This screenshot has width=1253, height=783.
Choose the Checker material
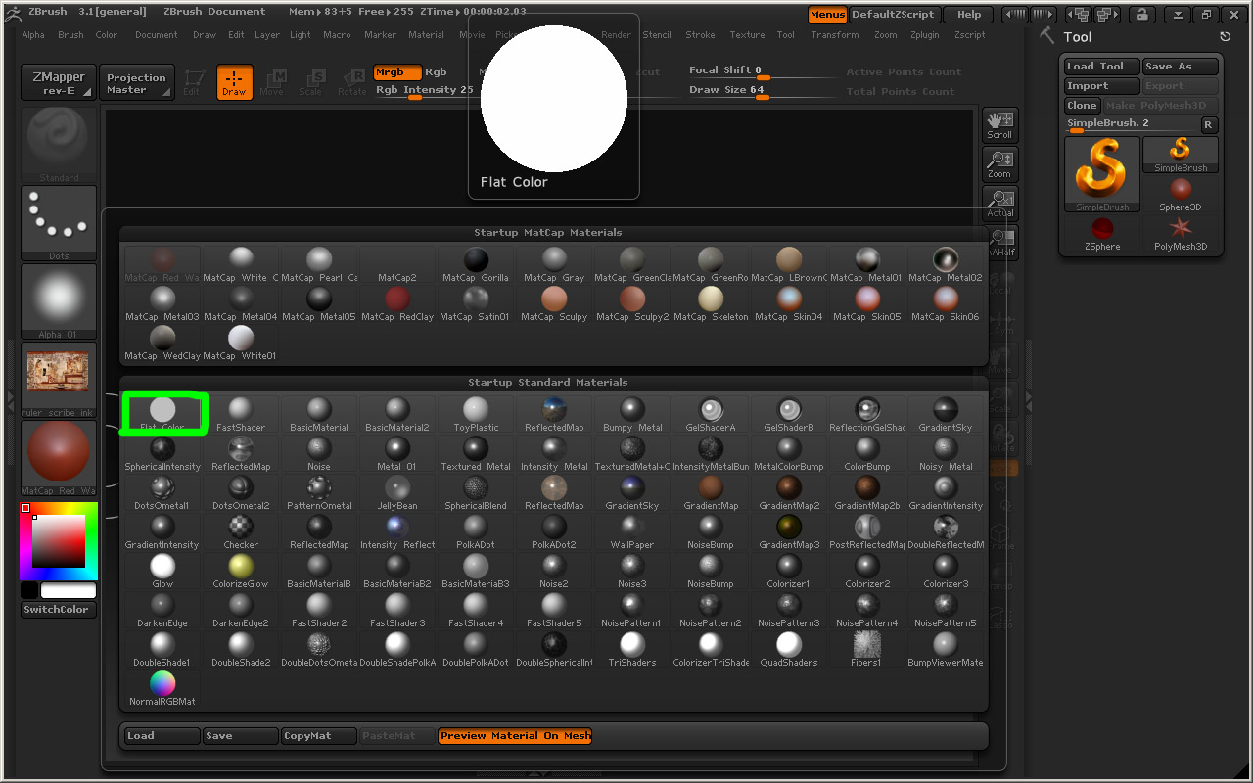pyautogui.click(x=241, y=531)
